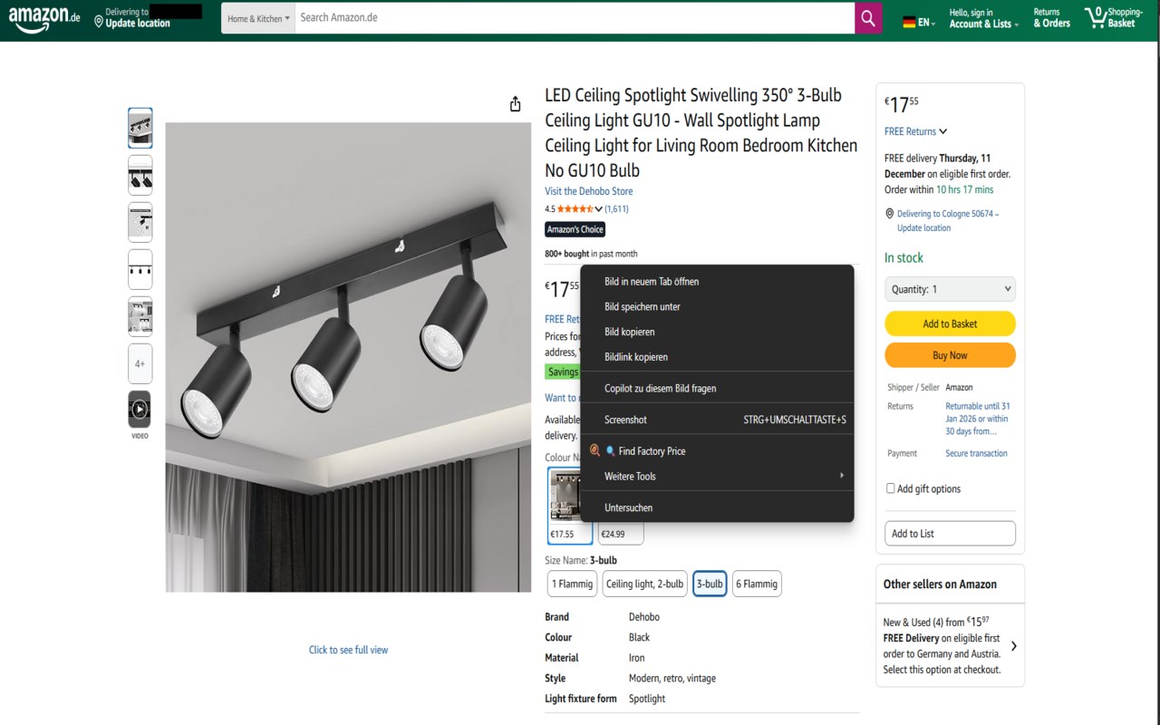Choose Bildlink kopieren menu entry

tap(717, 357)
